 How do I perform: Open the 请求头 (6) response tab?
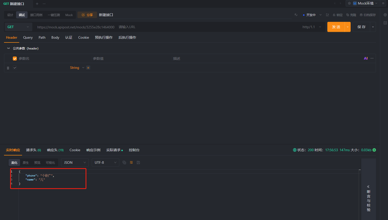point(33,150)
